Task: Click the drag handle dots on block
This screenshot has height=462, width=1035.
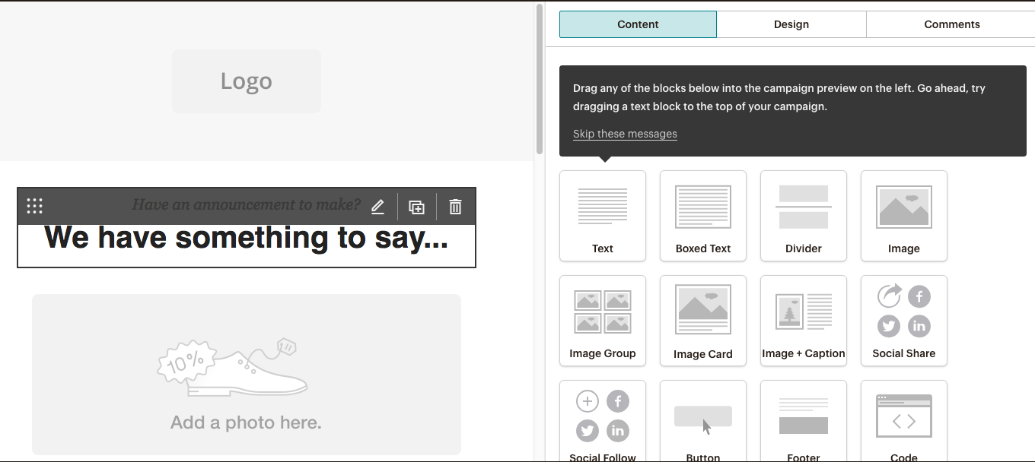Action: click(x=34, y=206)
